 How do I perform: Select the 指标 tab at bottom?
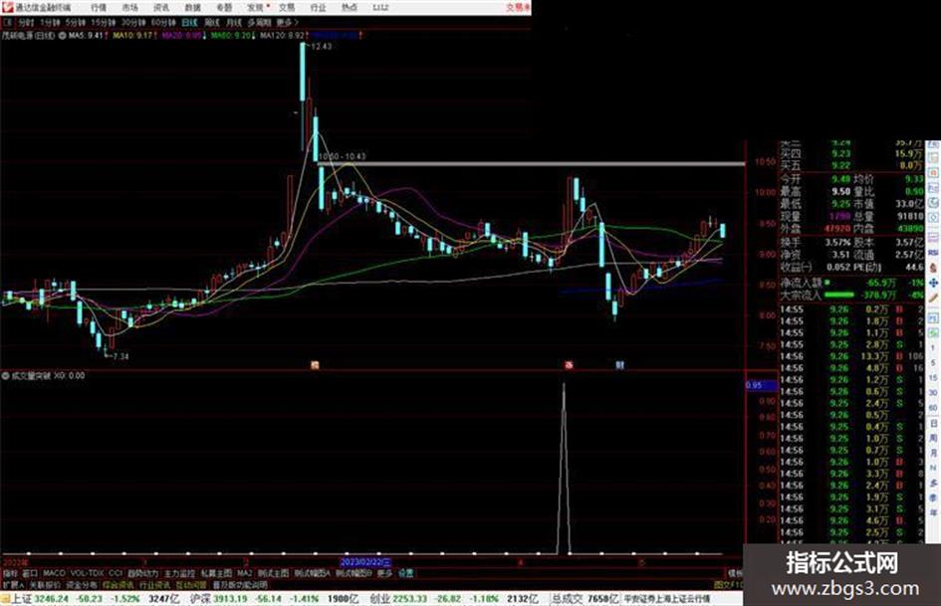coord(10,573)
